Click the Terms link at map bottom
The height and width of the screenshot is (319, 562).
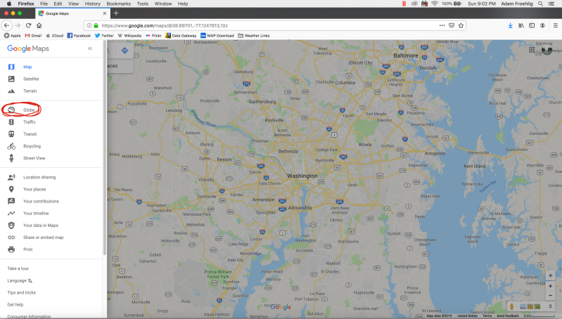tap(487, 315)
